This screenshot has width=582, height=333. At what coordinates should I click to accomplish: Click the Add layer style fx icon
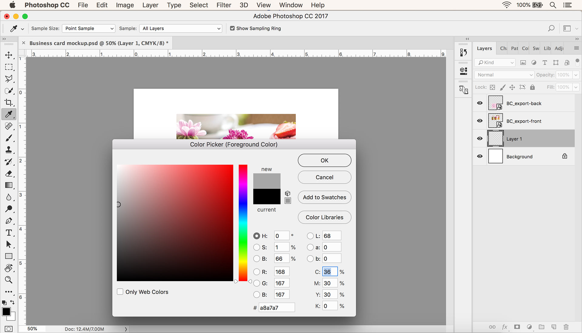505,327
